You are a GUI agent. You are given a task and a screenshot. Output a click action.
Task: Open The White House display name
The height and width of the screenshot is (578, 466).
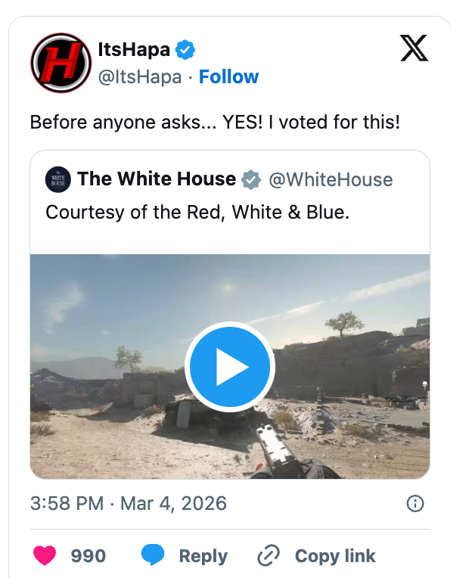point(157,179)
